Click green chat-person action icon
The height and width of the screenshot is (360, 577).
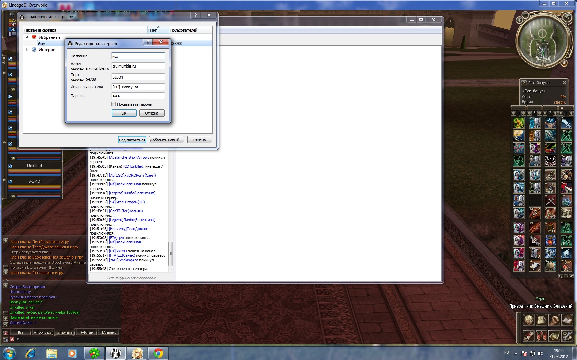click(x=519, y=161)
